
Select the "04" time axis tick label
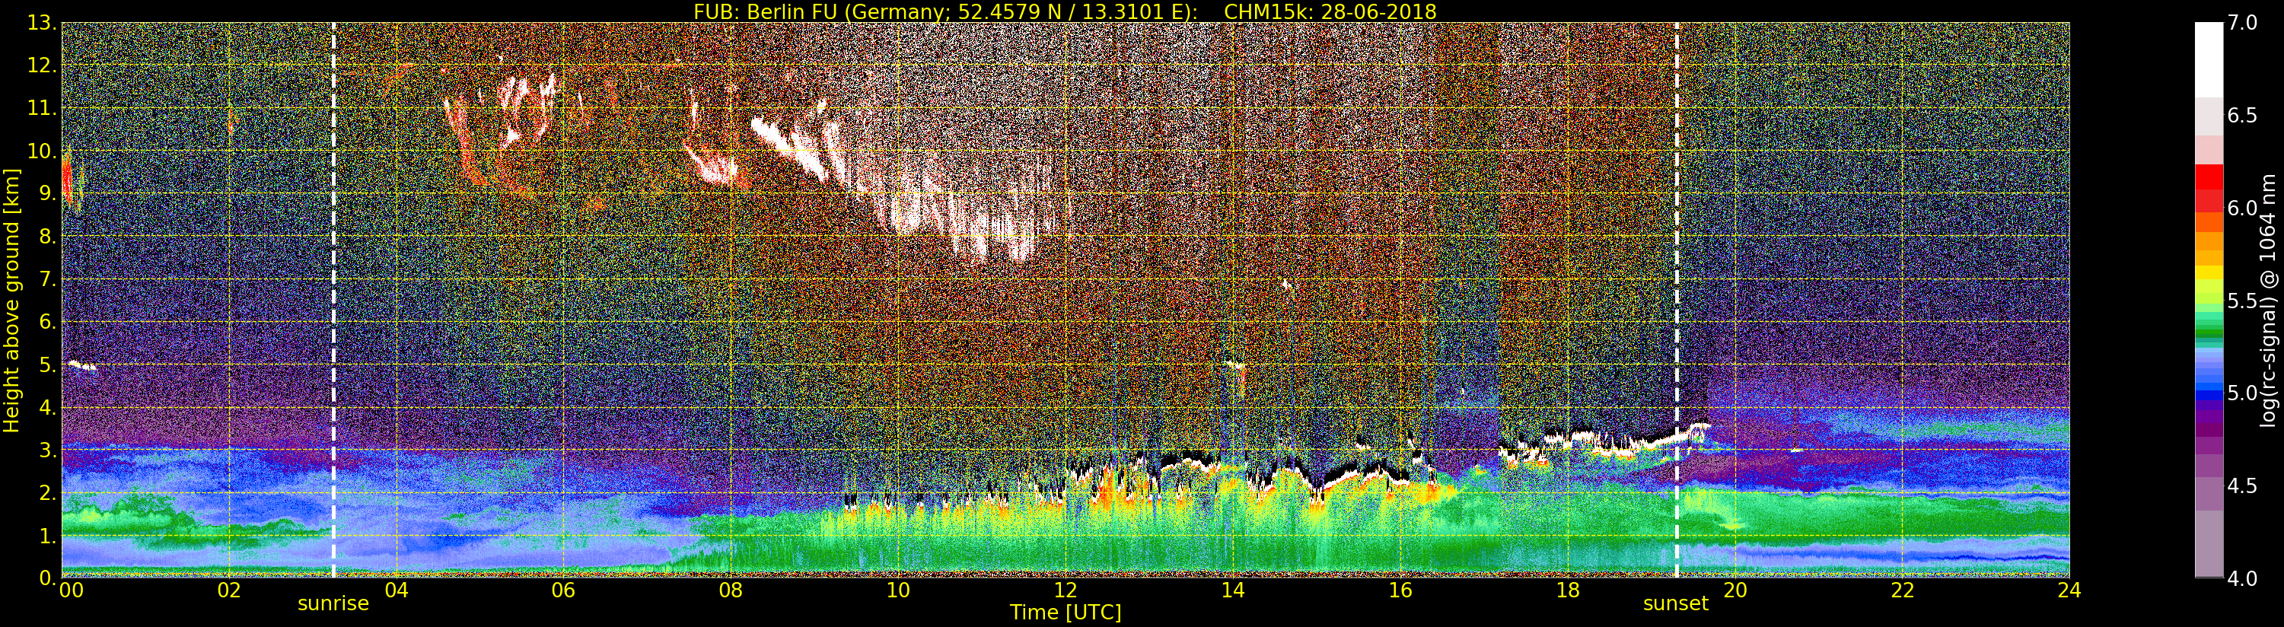click(397, 590)
